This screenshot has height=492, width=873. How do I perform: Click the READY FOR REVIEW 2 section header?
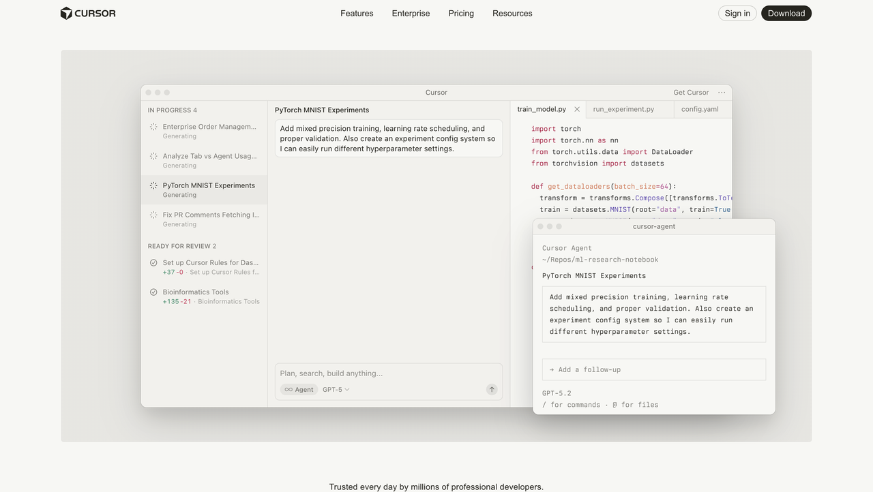point(182,246)
